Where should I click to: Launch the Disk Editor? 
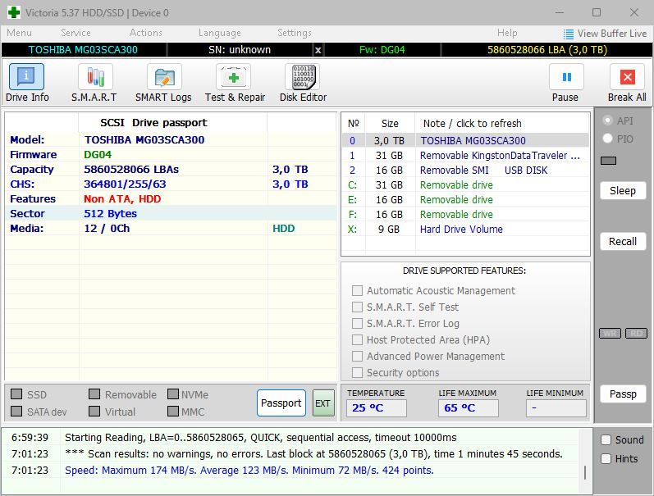tap(304, 83)
